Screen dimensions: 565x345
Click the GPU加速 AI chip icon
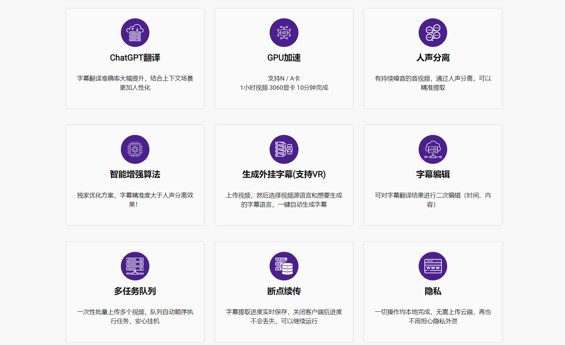(284, 33)
